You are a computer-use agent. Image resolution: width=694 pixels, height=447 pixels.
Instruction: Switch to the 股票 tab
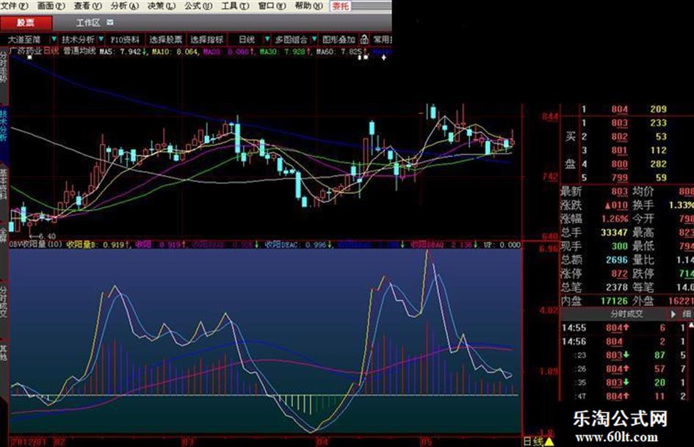(x=26, y=23)
